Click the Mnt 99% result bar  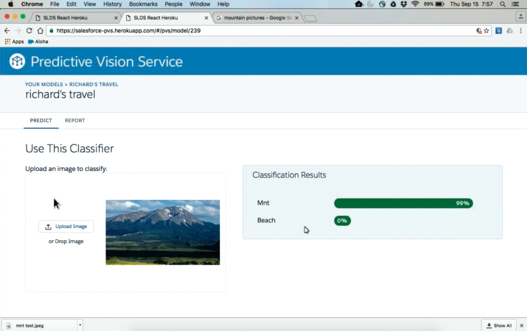(403, 203)
